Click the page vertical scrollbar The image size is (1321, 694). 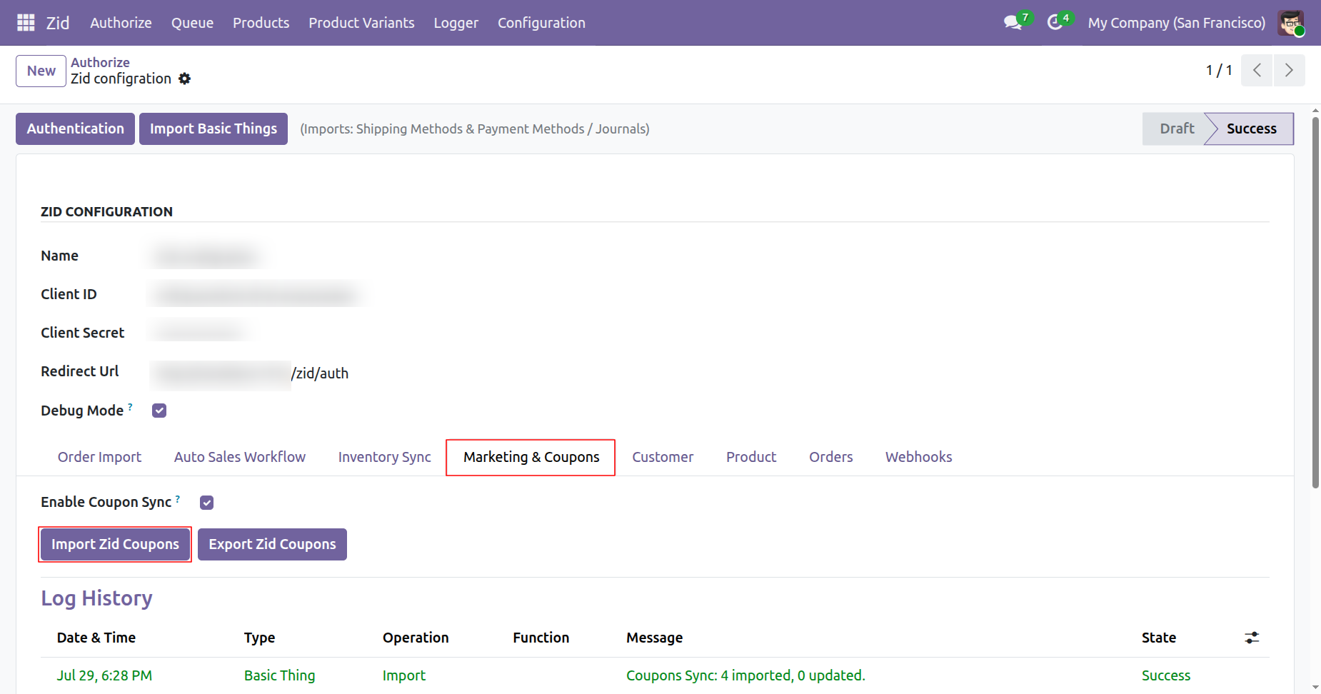click(x=1315, y=303)
